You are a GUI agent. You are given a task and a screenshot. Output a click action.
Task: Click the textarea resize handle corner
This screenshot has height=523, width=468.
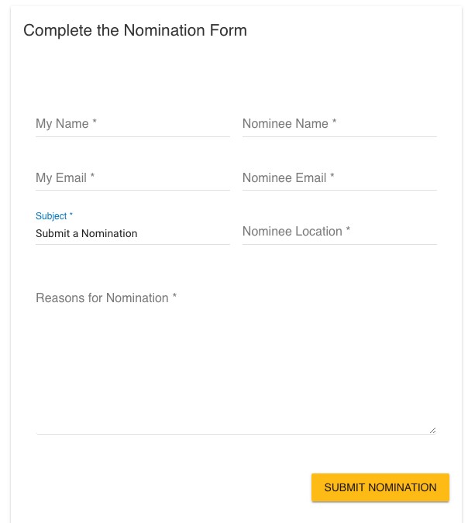point(432,430)
